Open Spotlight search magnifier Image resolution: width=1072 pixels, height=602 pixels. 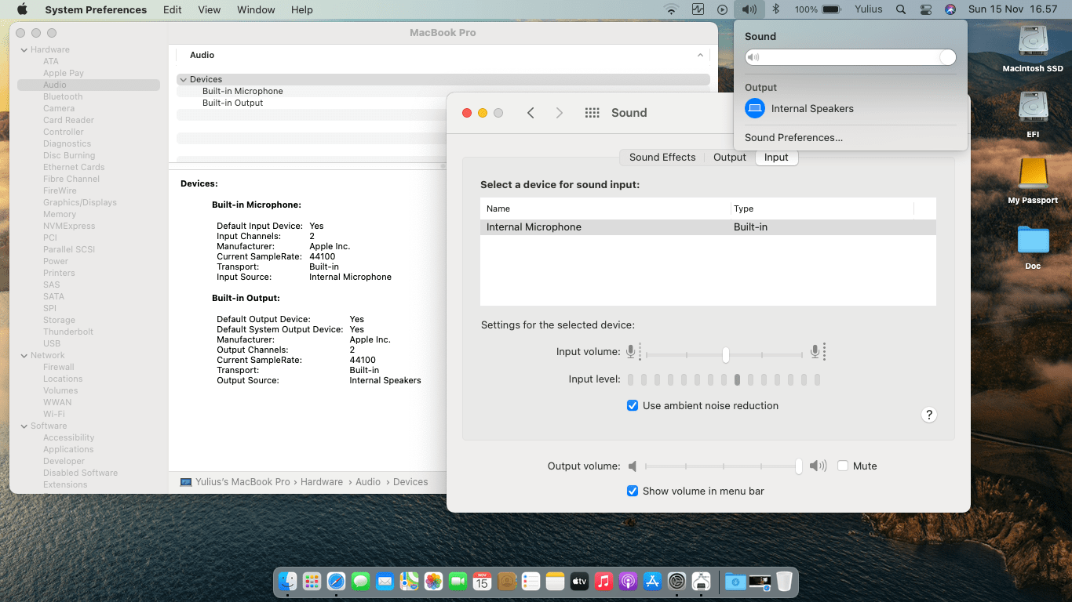pos(901,9)
